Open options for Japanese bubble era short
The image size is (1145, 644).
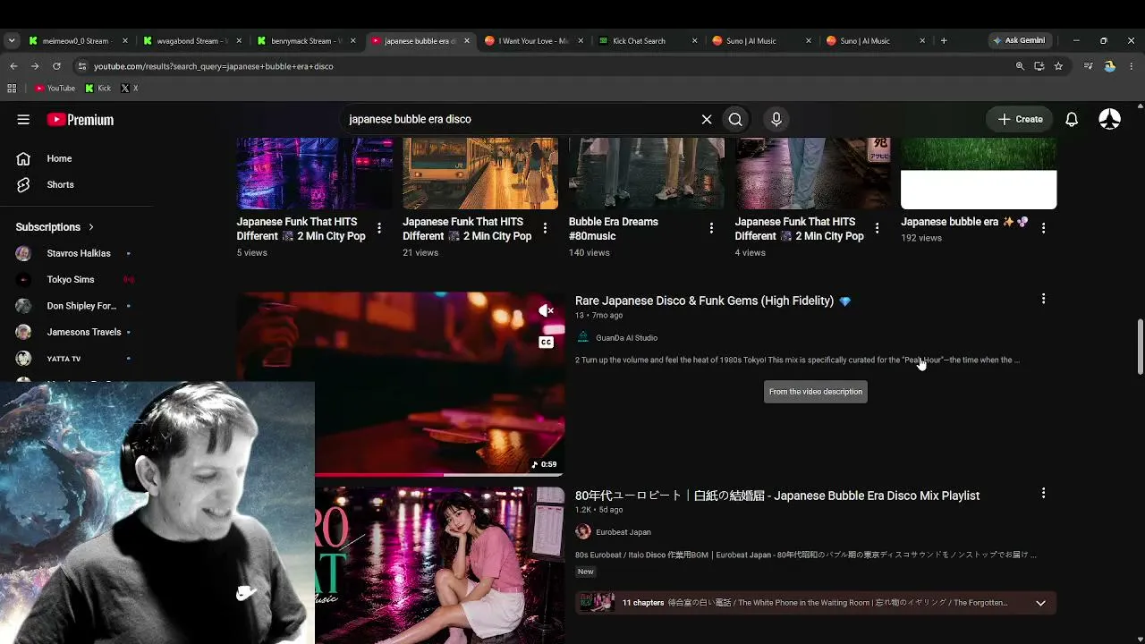tap(1043, 228)
